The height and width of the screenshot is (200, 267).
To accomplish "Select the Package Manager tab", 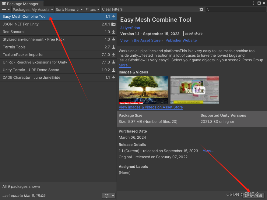I will click(x=22, y=4).
